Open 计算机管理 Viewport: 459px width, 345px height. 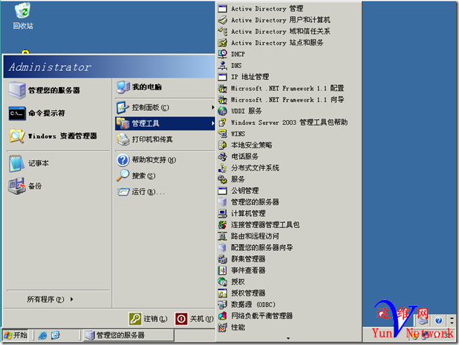(288, 213)
